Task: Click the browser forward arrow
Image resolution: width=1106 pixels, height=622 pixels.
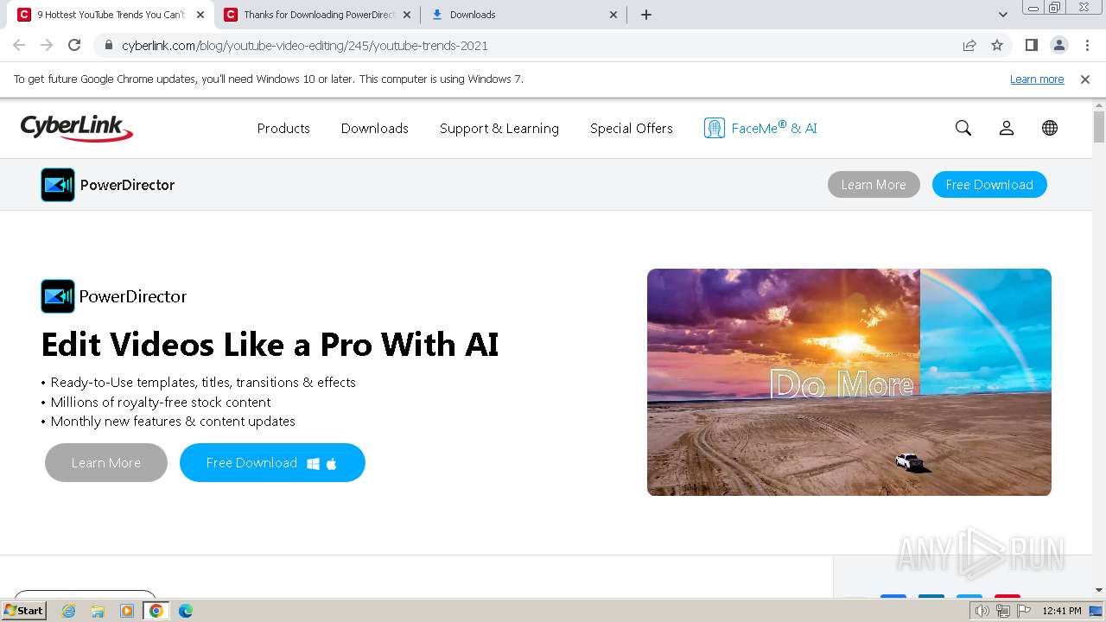Action: (47, 46)
